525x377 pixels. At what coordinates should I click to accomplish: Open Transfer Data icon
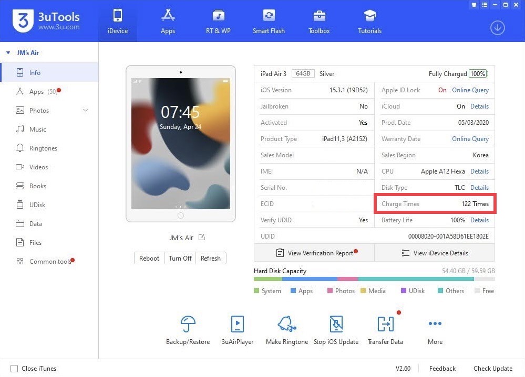[385, 324]
